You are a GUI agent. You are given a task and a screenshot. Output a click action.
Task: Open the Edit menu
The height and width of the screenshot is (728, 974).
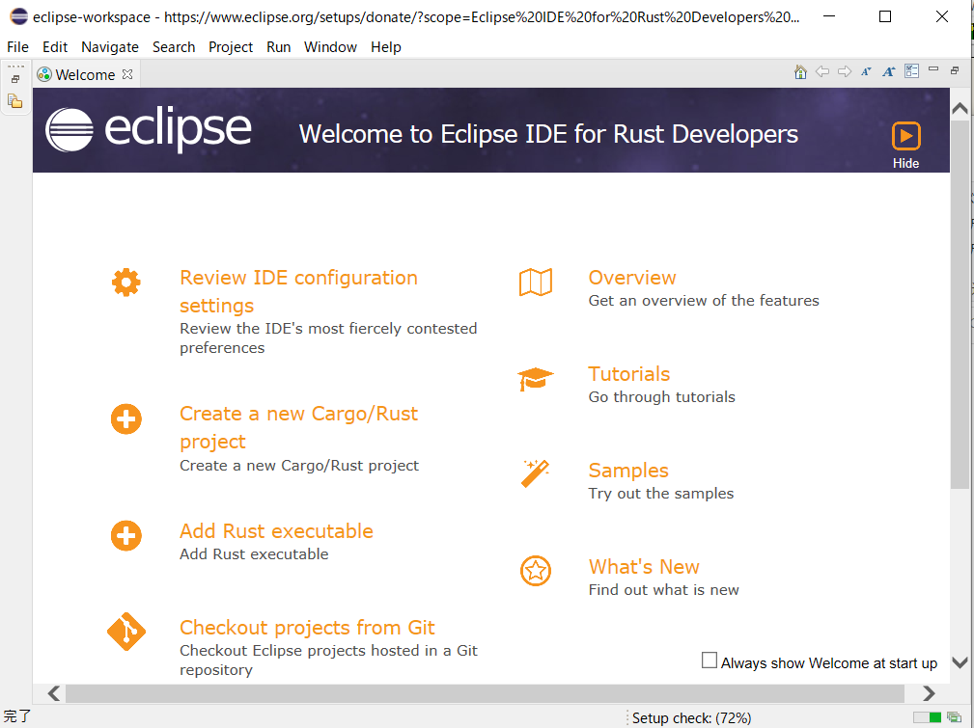(x=55, y=47)
